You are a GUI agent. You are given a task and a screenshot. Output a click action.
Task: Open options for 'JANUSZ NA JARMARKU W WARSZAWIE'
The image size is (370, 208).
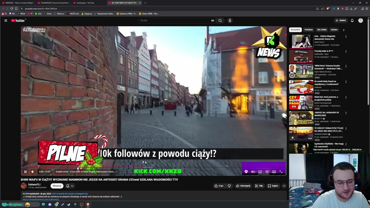coord(346,113)
